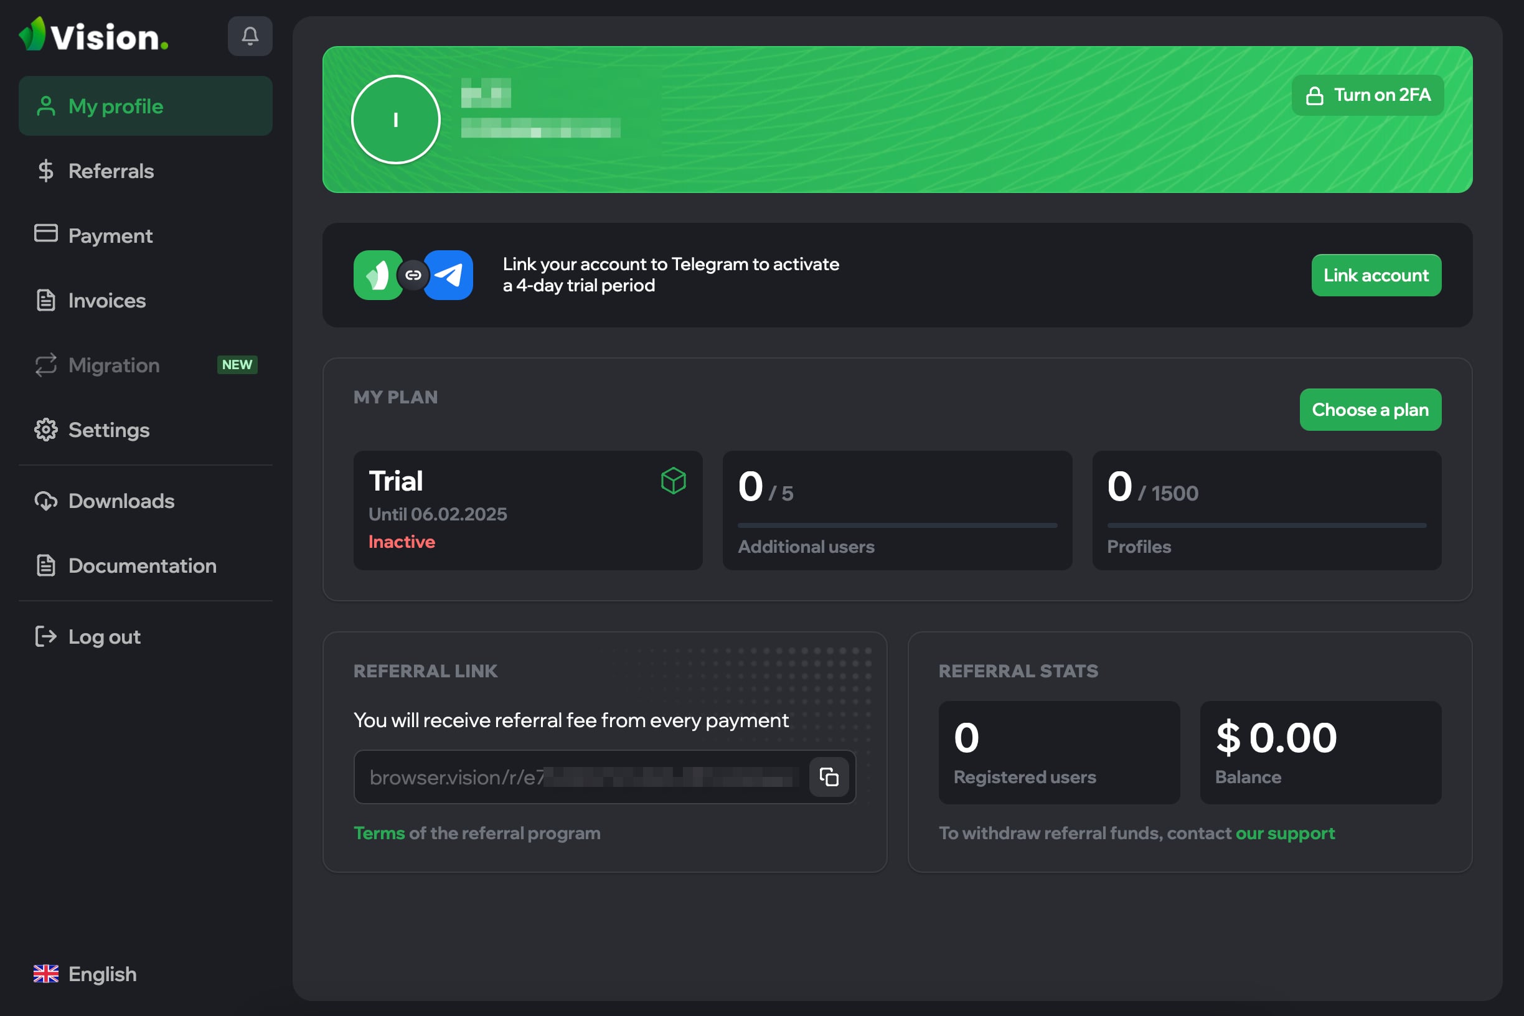This screenshot has height=1016, width=1524.
Task: Click the Registered users label
Action: click(x=1025, y=777)
